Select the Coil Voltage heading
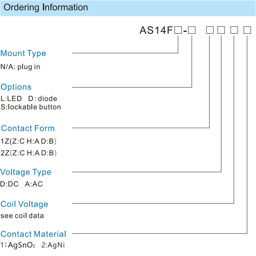Viewport: 256px width, 256px height. [24, 204]
